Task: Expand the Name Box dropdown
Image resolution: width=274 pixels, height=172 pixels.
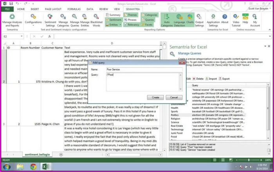Action: pyautogui.click(x=22, y=36)
